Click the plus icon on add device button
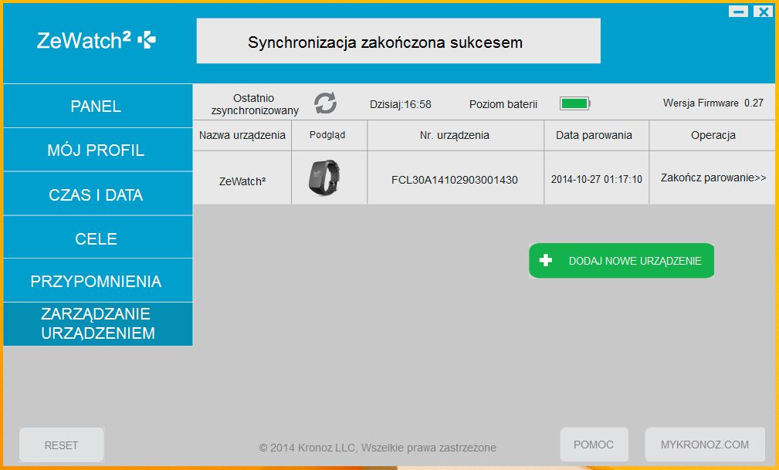Image resolution: width=779 pixels, height=470 pixels. click(546, 260)
